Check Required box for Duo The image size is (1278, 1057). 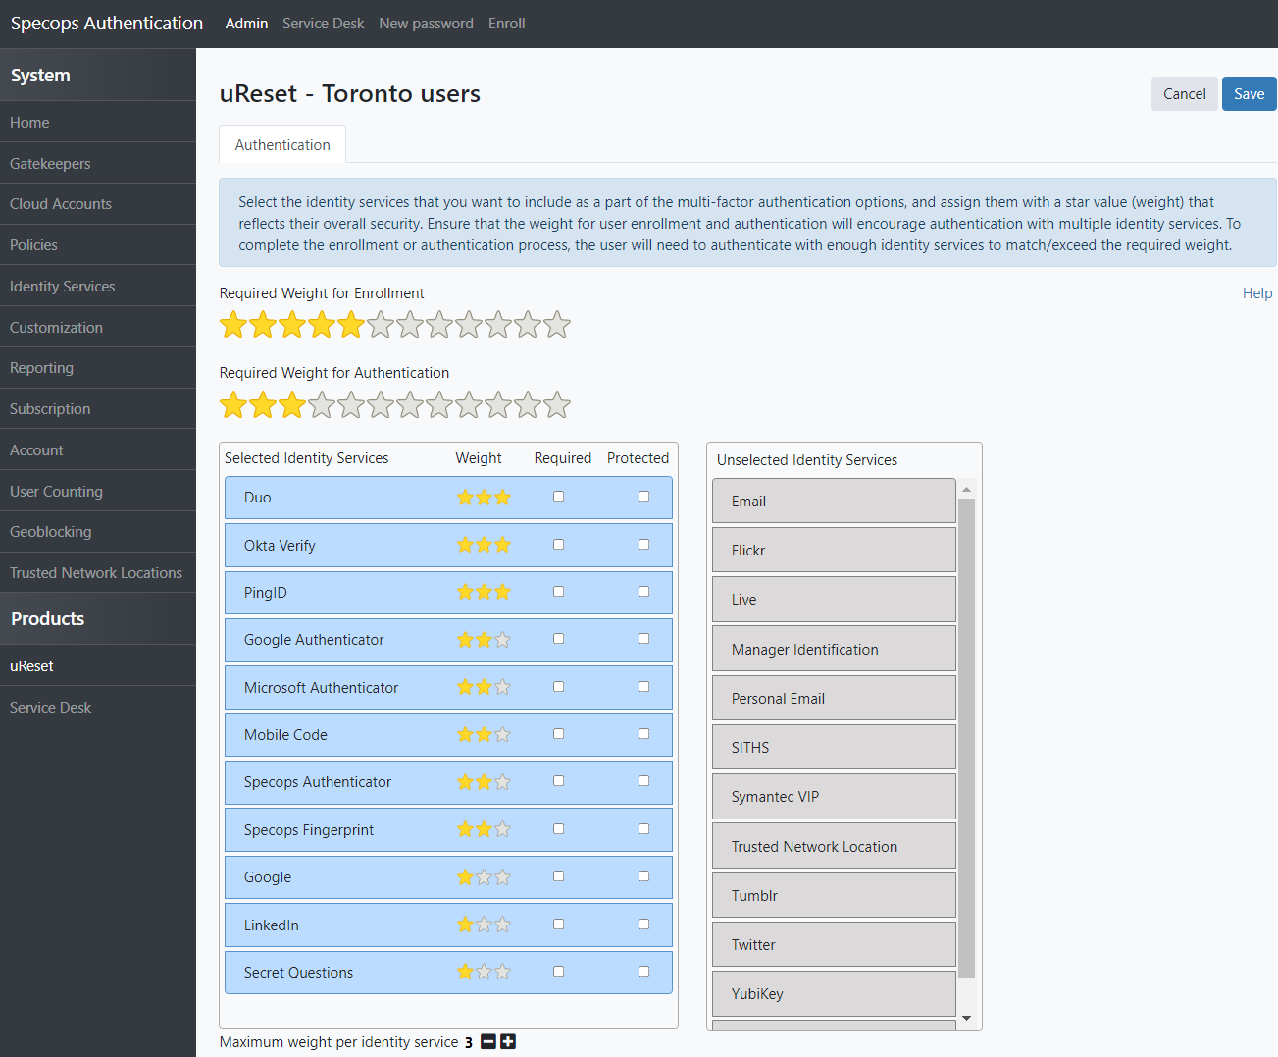[x=559, y=497]
